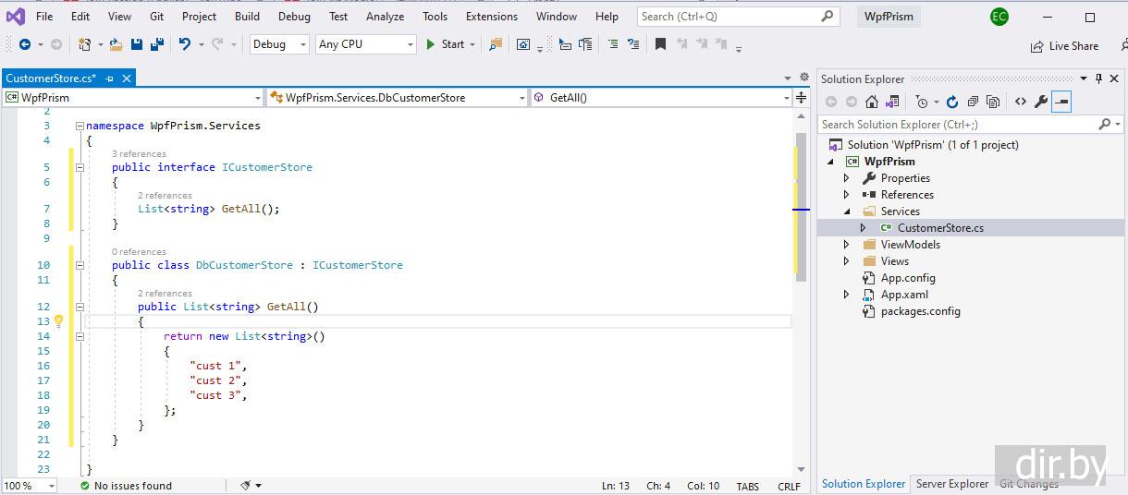Click the Live Share button
This screenshot has height=495, width=1128.
[x=1064, y=46]
